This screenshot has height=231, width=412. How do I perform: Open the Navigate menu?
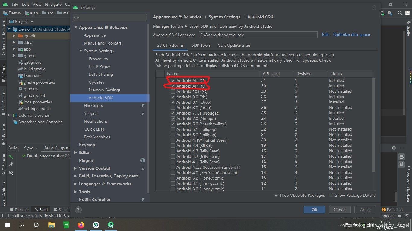[x=53, y=5]
